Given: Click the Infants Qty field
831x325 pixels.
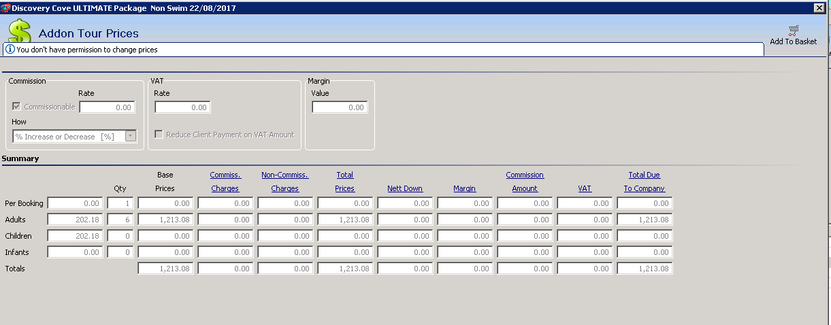Looking at the screenshot, I should tap(121, 252).
